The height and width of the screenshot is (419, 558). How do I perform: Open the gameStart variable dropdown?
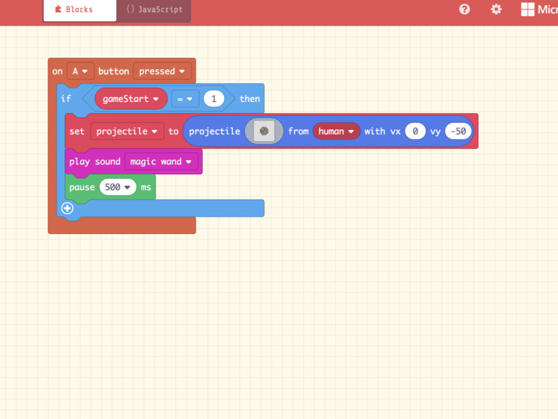131,99
